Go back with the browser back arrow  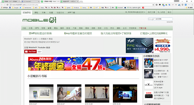coord(2,5)
